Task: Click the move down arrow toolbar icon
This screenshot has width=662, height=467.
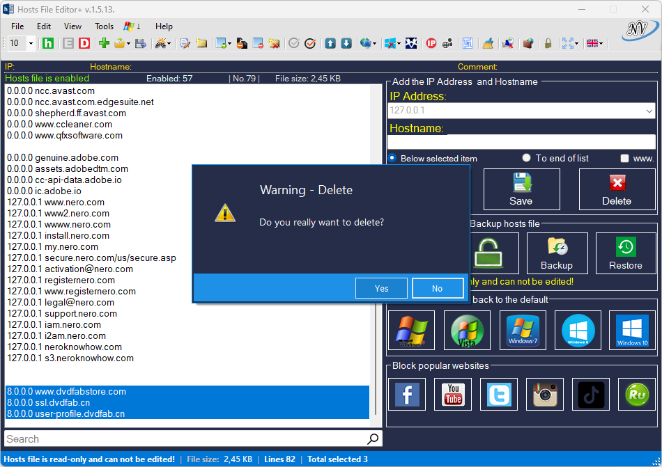Action: pyautogui.click(x=346, y=43)
